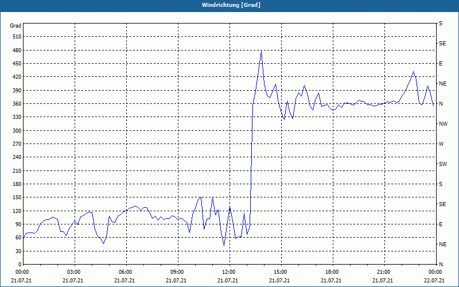The image size is (459, 287).
Task: Click the lowest dip near 12:00 on curve
Action: point(224,246)
